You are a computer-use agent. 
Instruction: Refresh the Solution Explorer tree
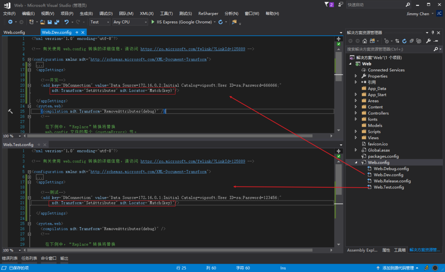(404, 41)
